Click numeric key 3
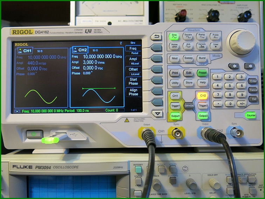This screenshot has width=265, height=199. coord(241,77)
